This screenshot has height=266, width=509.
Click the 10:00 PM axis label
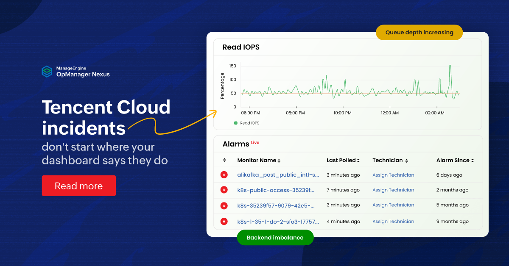(x=342, y=113)
